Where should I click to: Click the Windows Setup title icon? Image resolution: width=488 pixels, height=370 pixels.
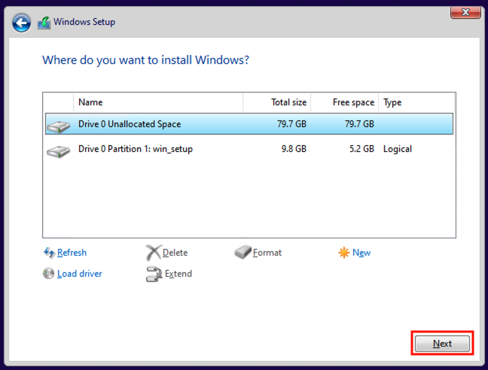pos(44,23)
